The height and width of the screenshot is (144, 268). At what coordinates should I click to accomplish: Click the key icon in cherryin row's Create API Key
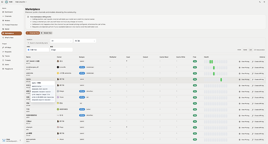(253, 128)
